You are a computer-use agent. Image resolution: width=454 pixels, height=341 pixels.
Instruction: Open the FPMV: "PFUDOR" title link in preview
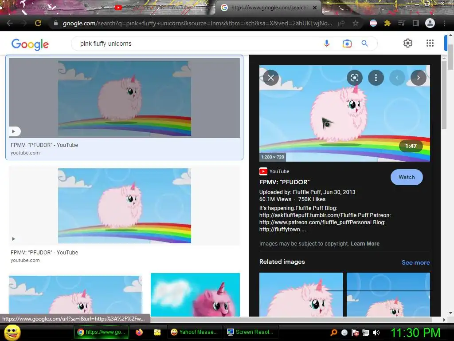pos(284,182)
